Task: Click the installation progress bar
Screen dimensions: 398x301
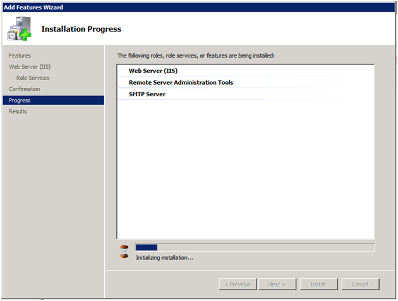Action: click(255, 247)
